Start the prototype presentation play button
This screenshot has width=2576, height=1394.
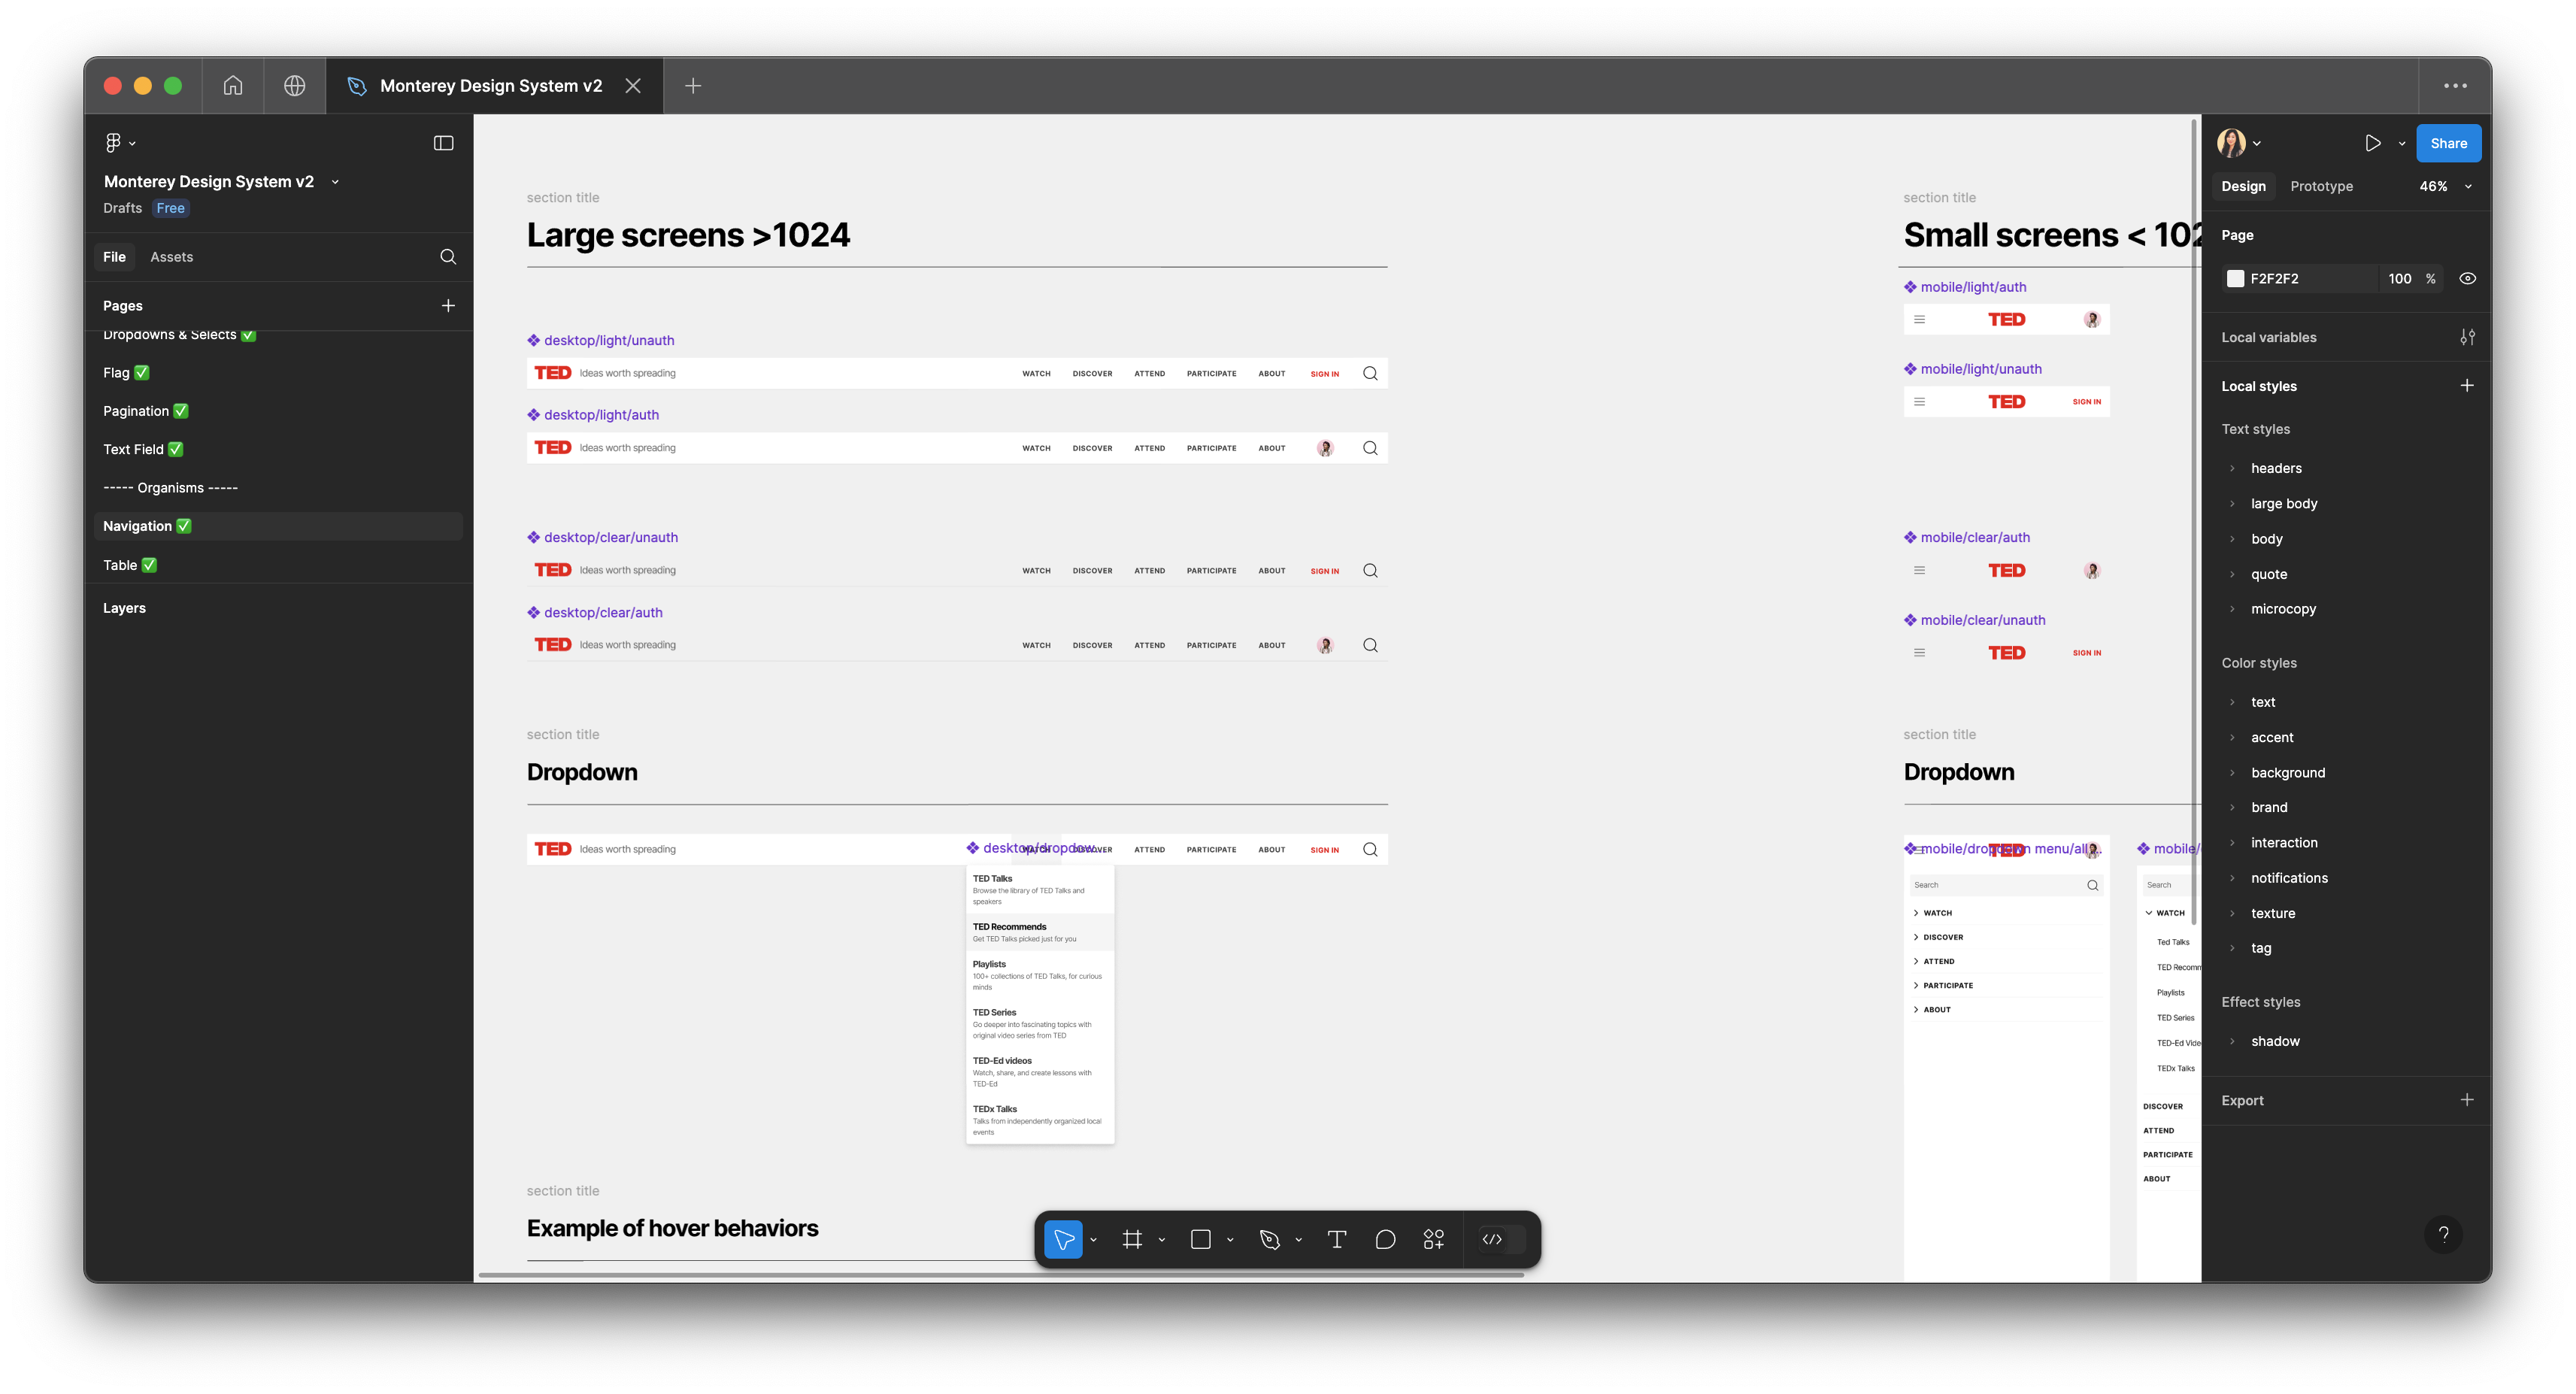click(2372, 143)
